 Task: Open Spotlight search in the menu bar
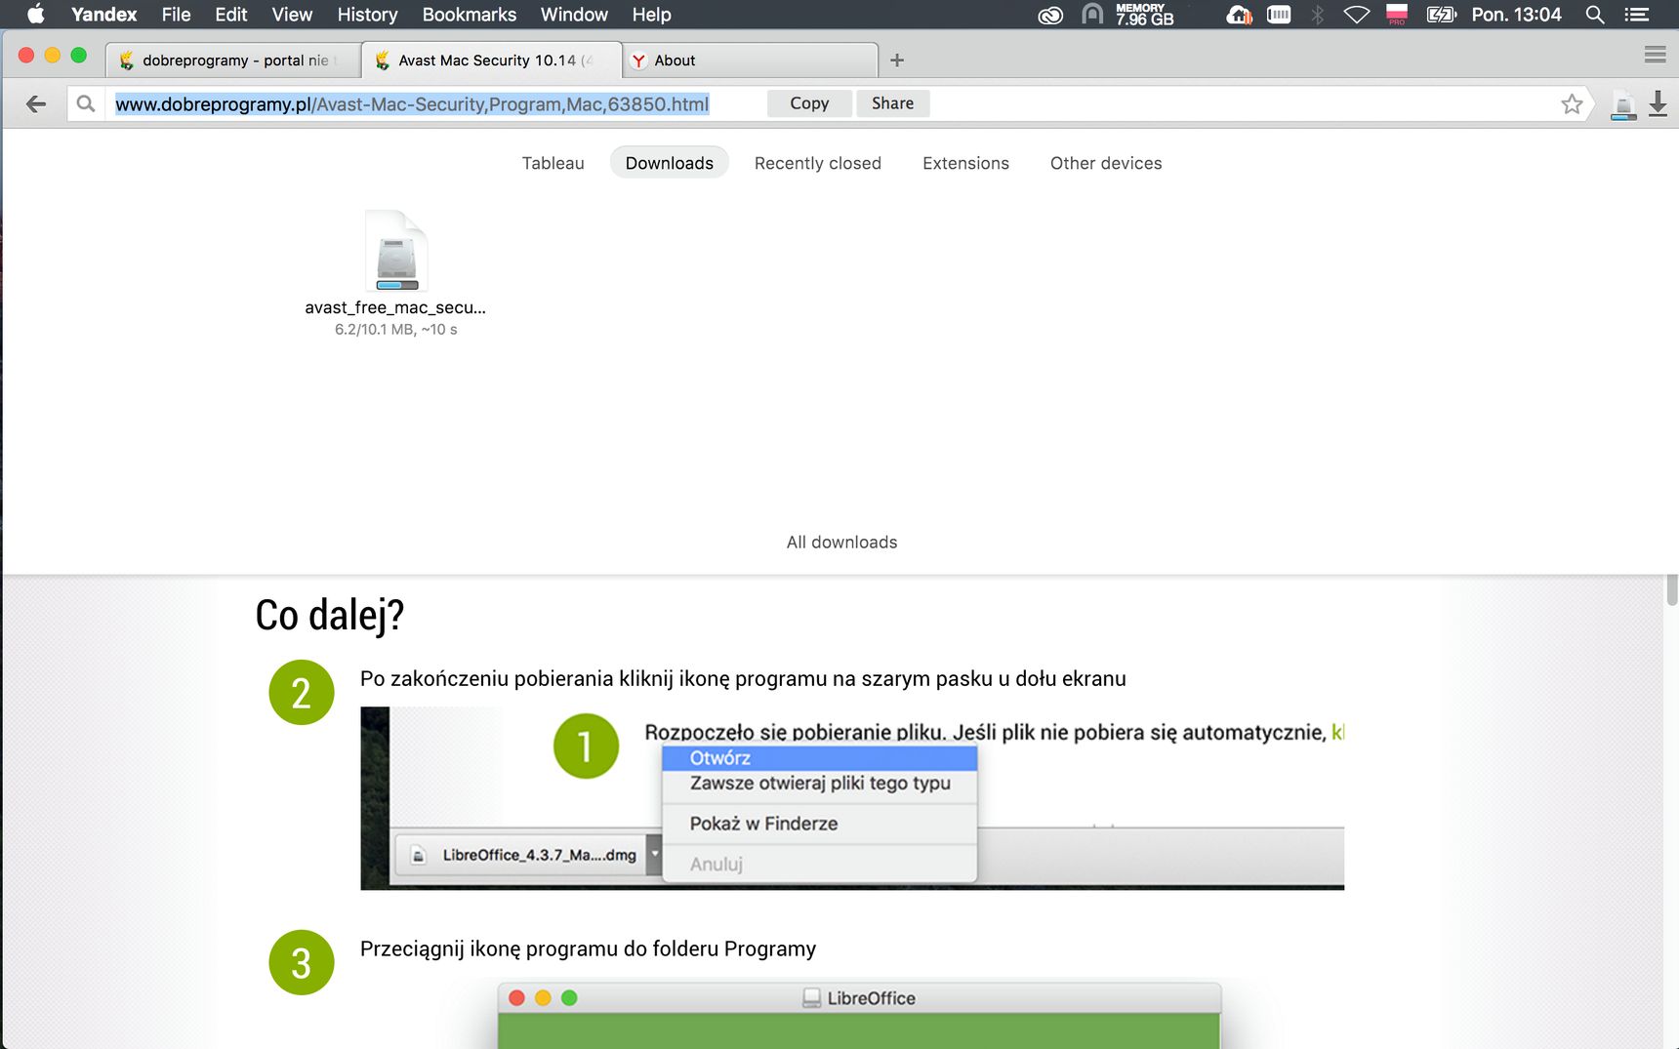[1595, 15]
